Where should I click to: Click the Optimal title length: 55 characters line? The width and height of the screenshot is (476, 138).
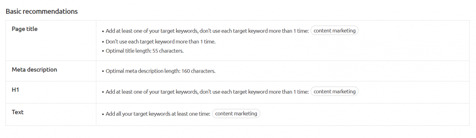click(x=145, y=51)
